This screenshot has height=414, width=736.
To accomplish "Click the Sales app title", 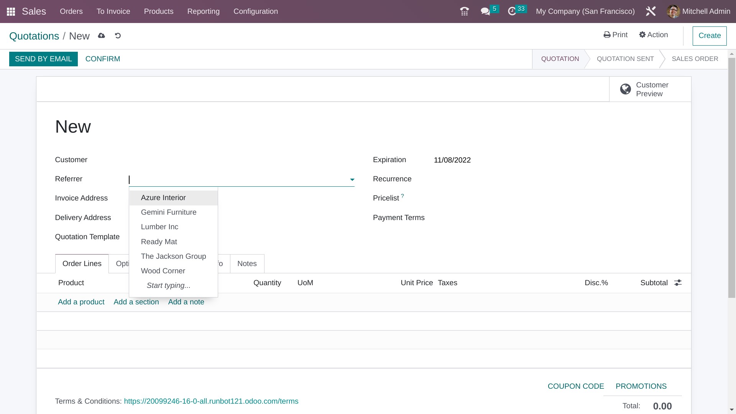I will [34, 11].
